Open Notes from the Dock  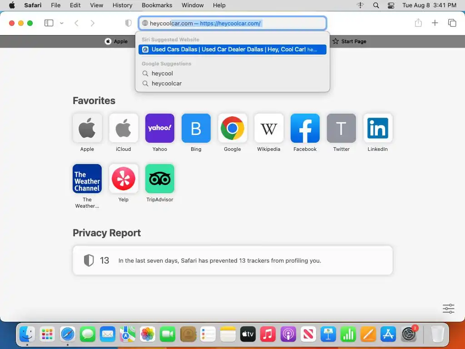[228, 334]
